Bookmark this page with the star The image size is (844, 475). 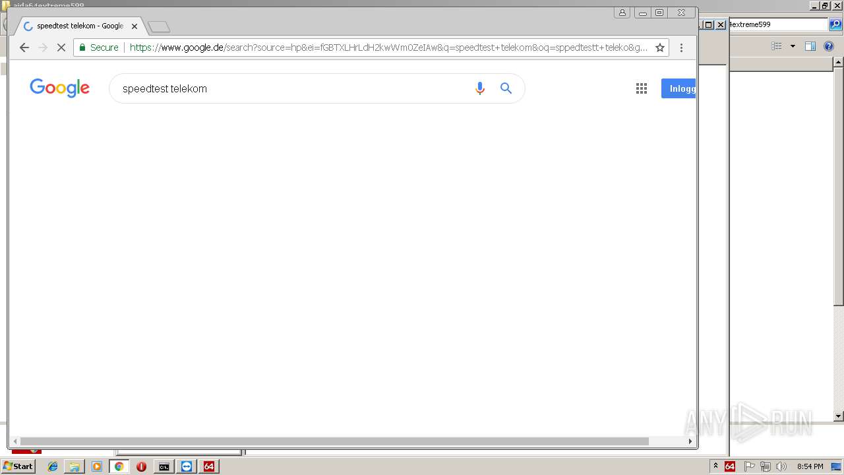tap(659, 47)
